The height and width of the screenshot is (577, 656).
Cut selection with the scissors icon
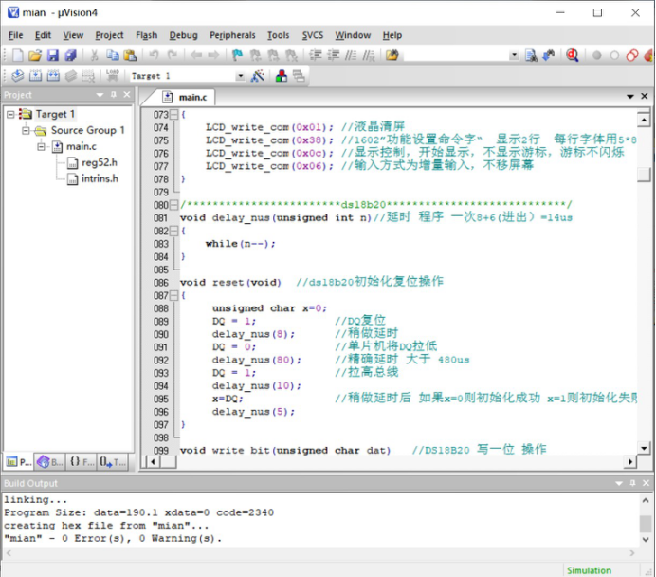(95, 55)
